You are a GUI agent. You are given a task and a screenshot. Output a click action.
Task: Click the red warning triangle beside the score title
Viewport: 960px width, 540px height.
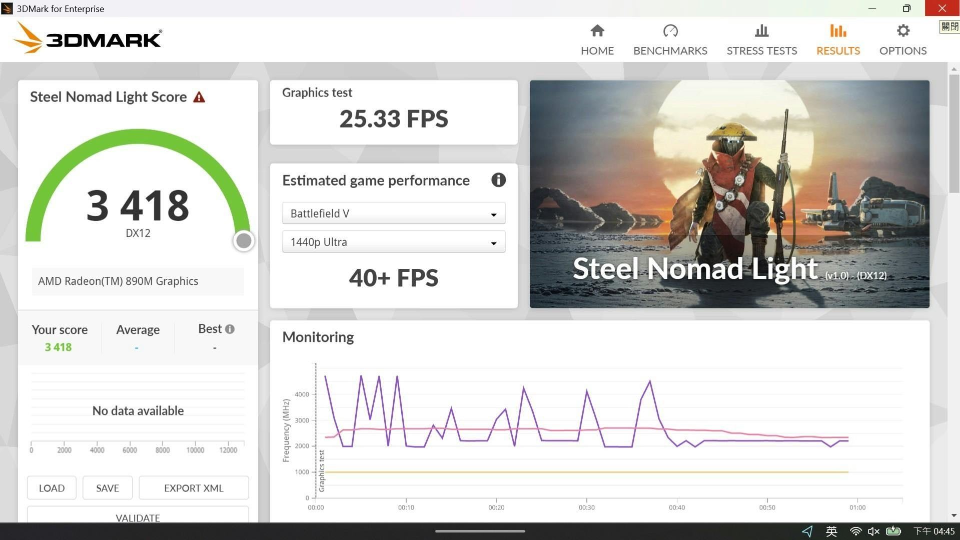coord(199,97)
